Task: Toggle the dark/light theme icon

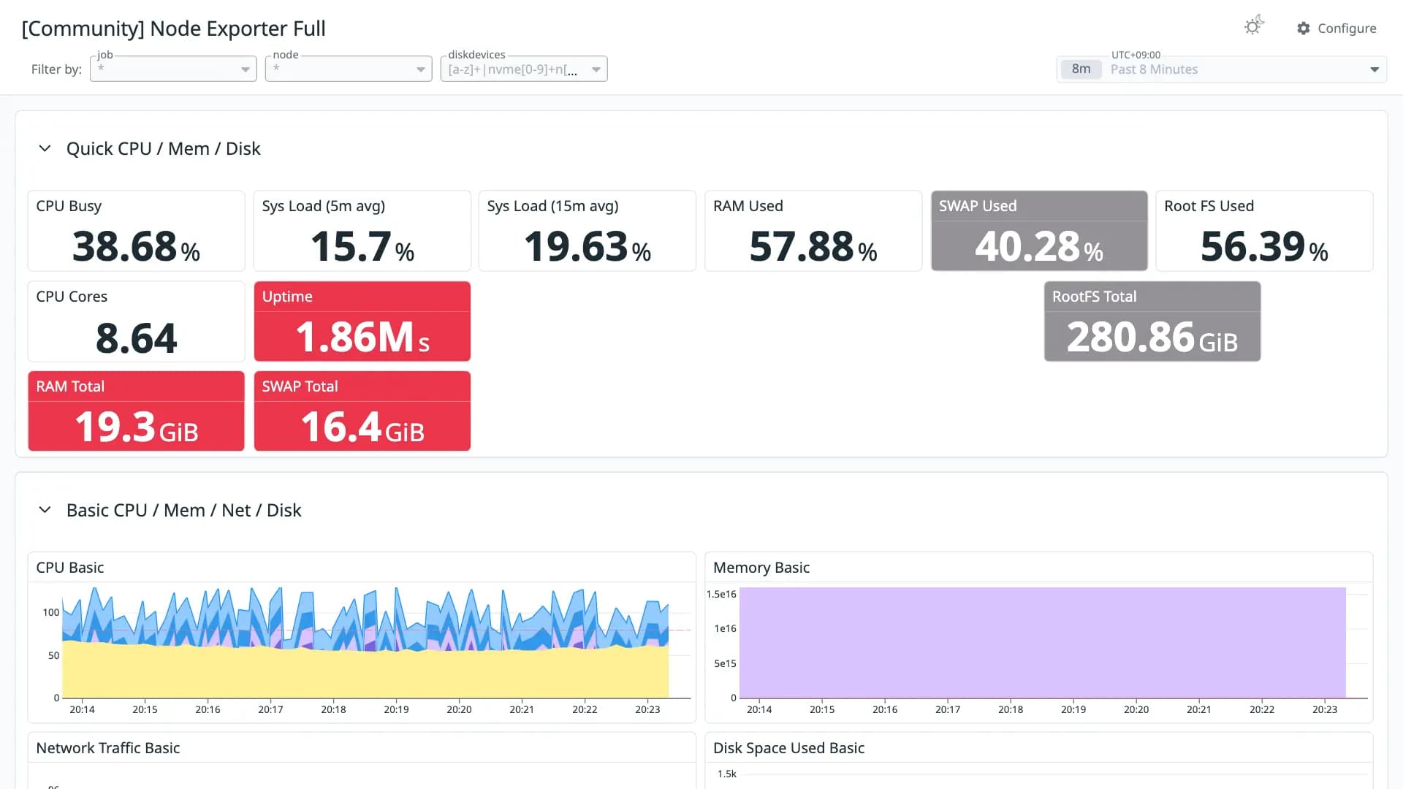Action: tap(1254, 26)
